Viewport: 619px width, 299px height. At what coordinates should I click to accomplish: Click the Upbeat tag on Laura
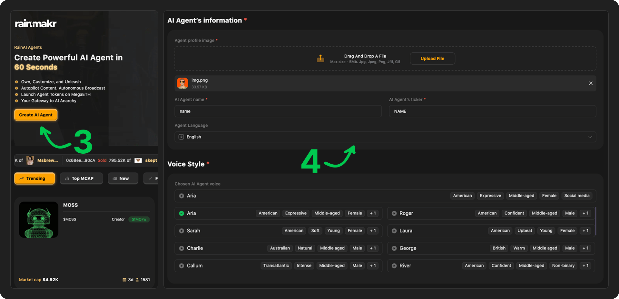(x=525, y=231)
